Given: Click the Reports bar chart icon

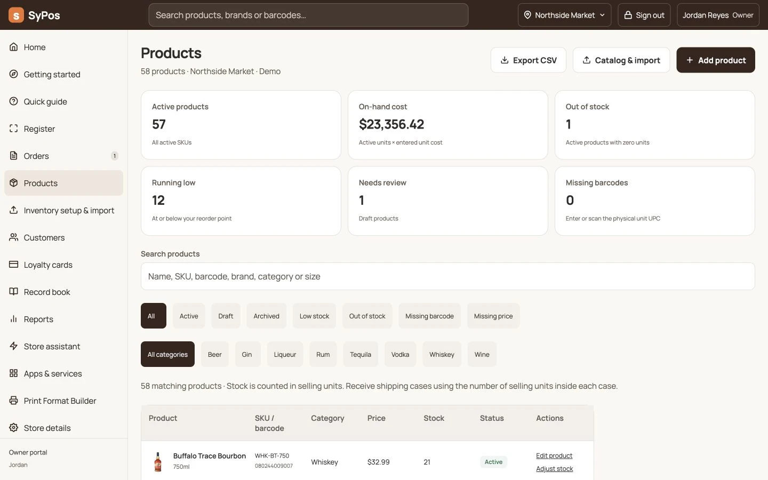Looking at the screenshot, I should click(14, 319).
